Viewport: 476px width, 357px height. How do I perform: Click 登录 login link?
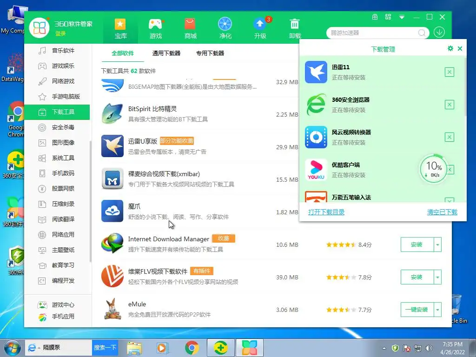pos(61,33)
